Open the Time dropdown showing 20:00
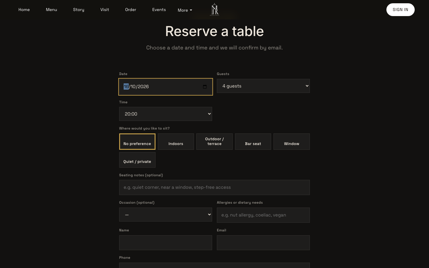 166,114
